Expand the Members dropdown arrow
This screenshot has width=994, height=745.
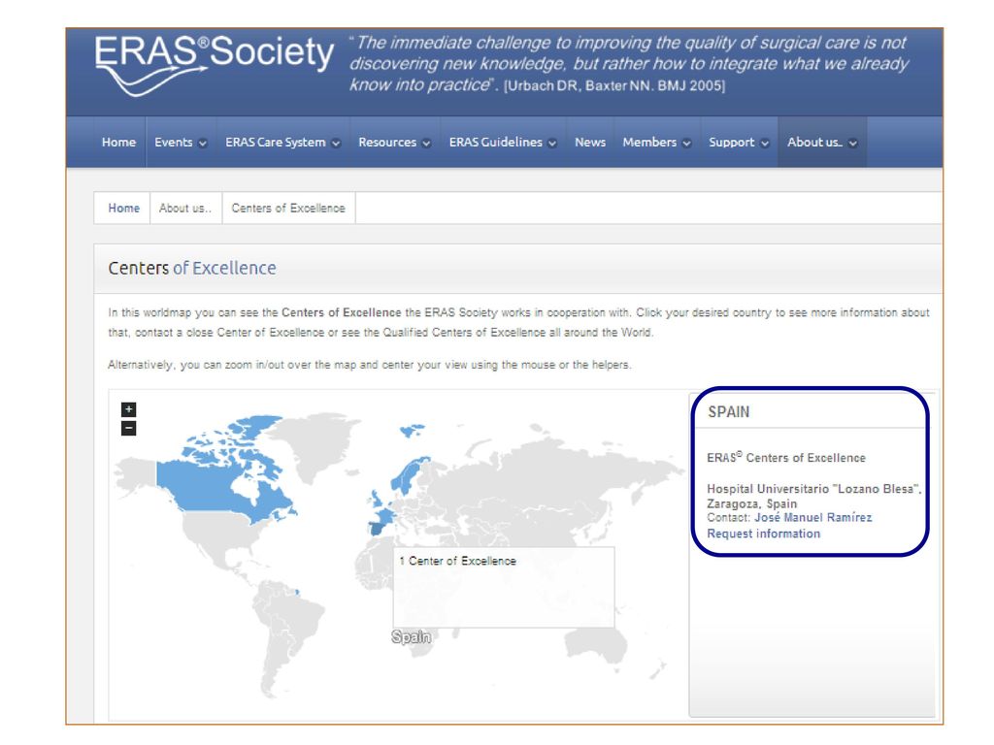[x=686, y=144]
